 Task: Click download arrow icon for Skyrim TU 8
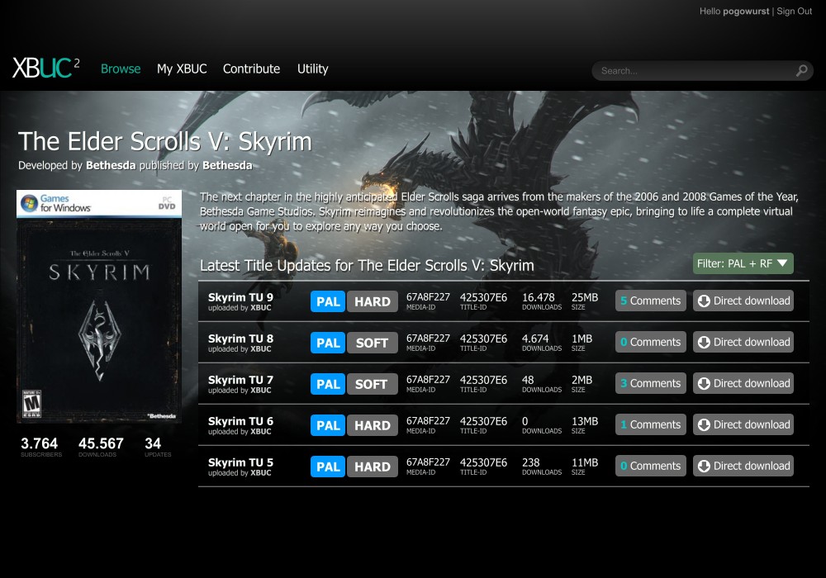point(704,343)
